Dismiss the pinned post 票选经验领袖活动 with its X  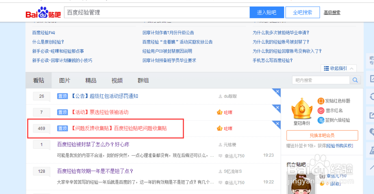[278, 108]
